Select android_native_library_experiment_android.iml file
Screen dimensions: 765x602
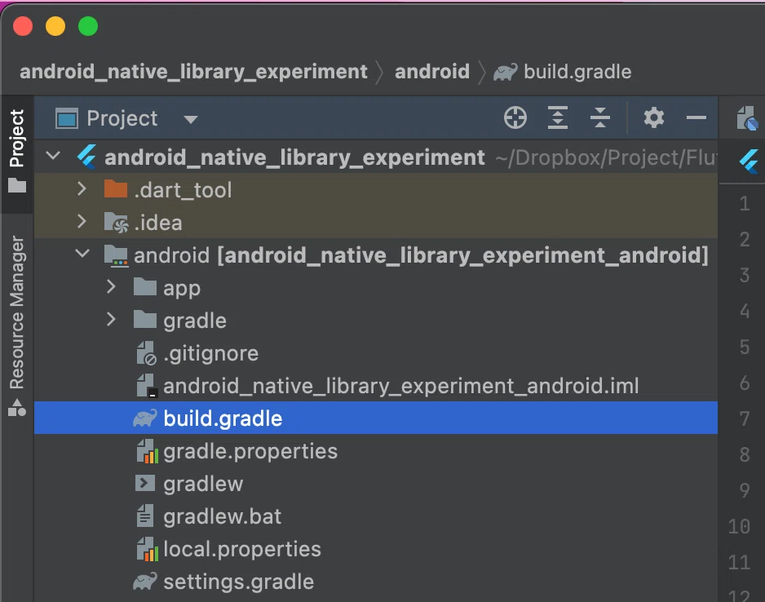[376, 386]
